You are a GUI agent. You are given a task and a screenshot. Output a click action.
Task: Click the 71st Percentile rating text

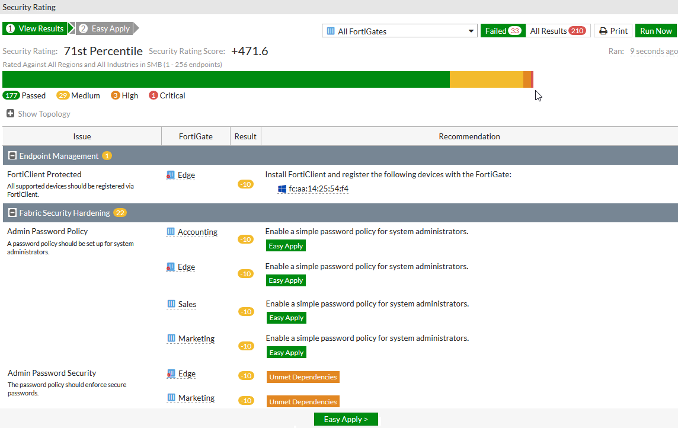(103, 51)
